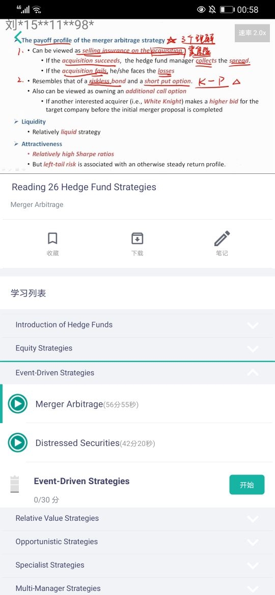Tap the back arrow on video

click(17, 37)
